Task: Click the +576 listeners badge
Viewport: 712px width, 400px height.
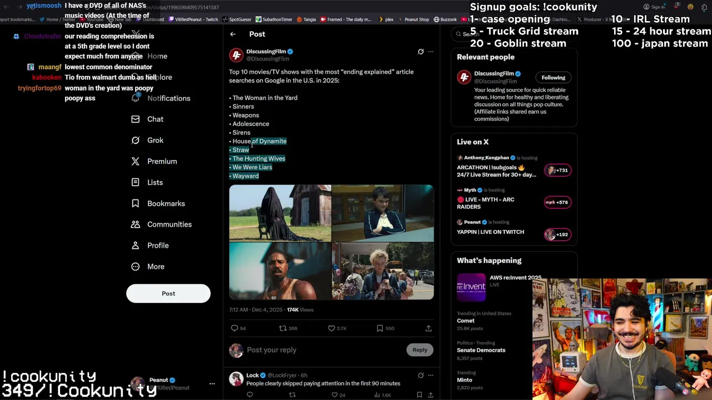Action: (x=557, y=202)
